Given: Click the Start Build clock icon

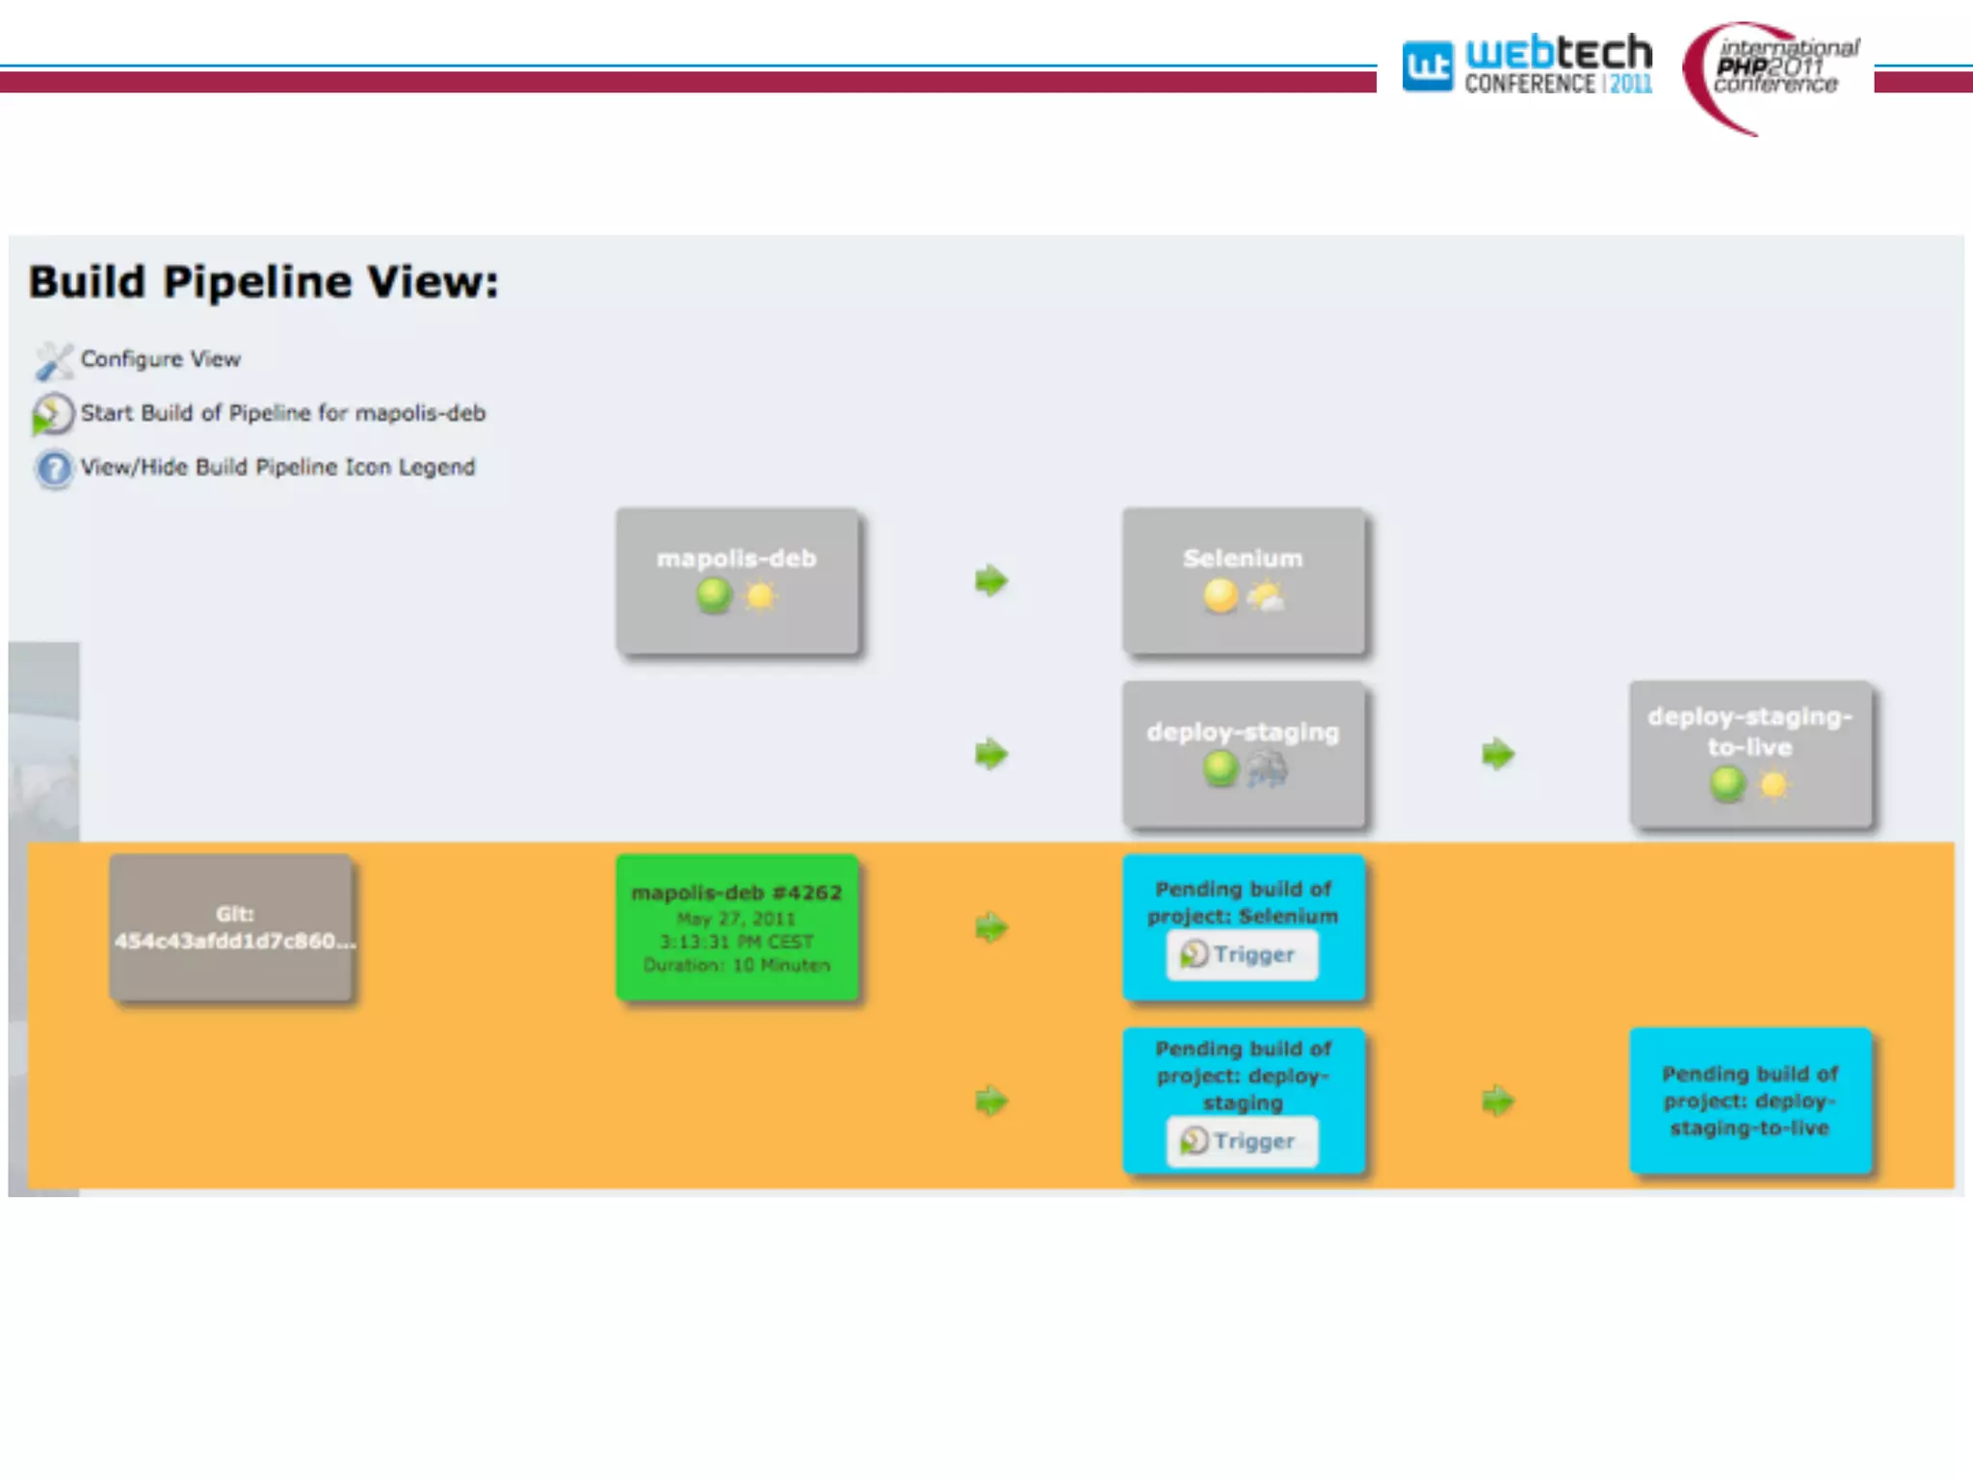Looking at the screenshot, I should (53, 414).
